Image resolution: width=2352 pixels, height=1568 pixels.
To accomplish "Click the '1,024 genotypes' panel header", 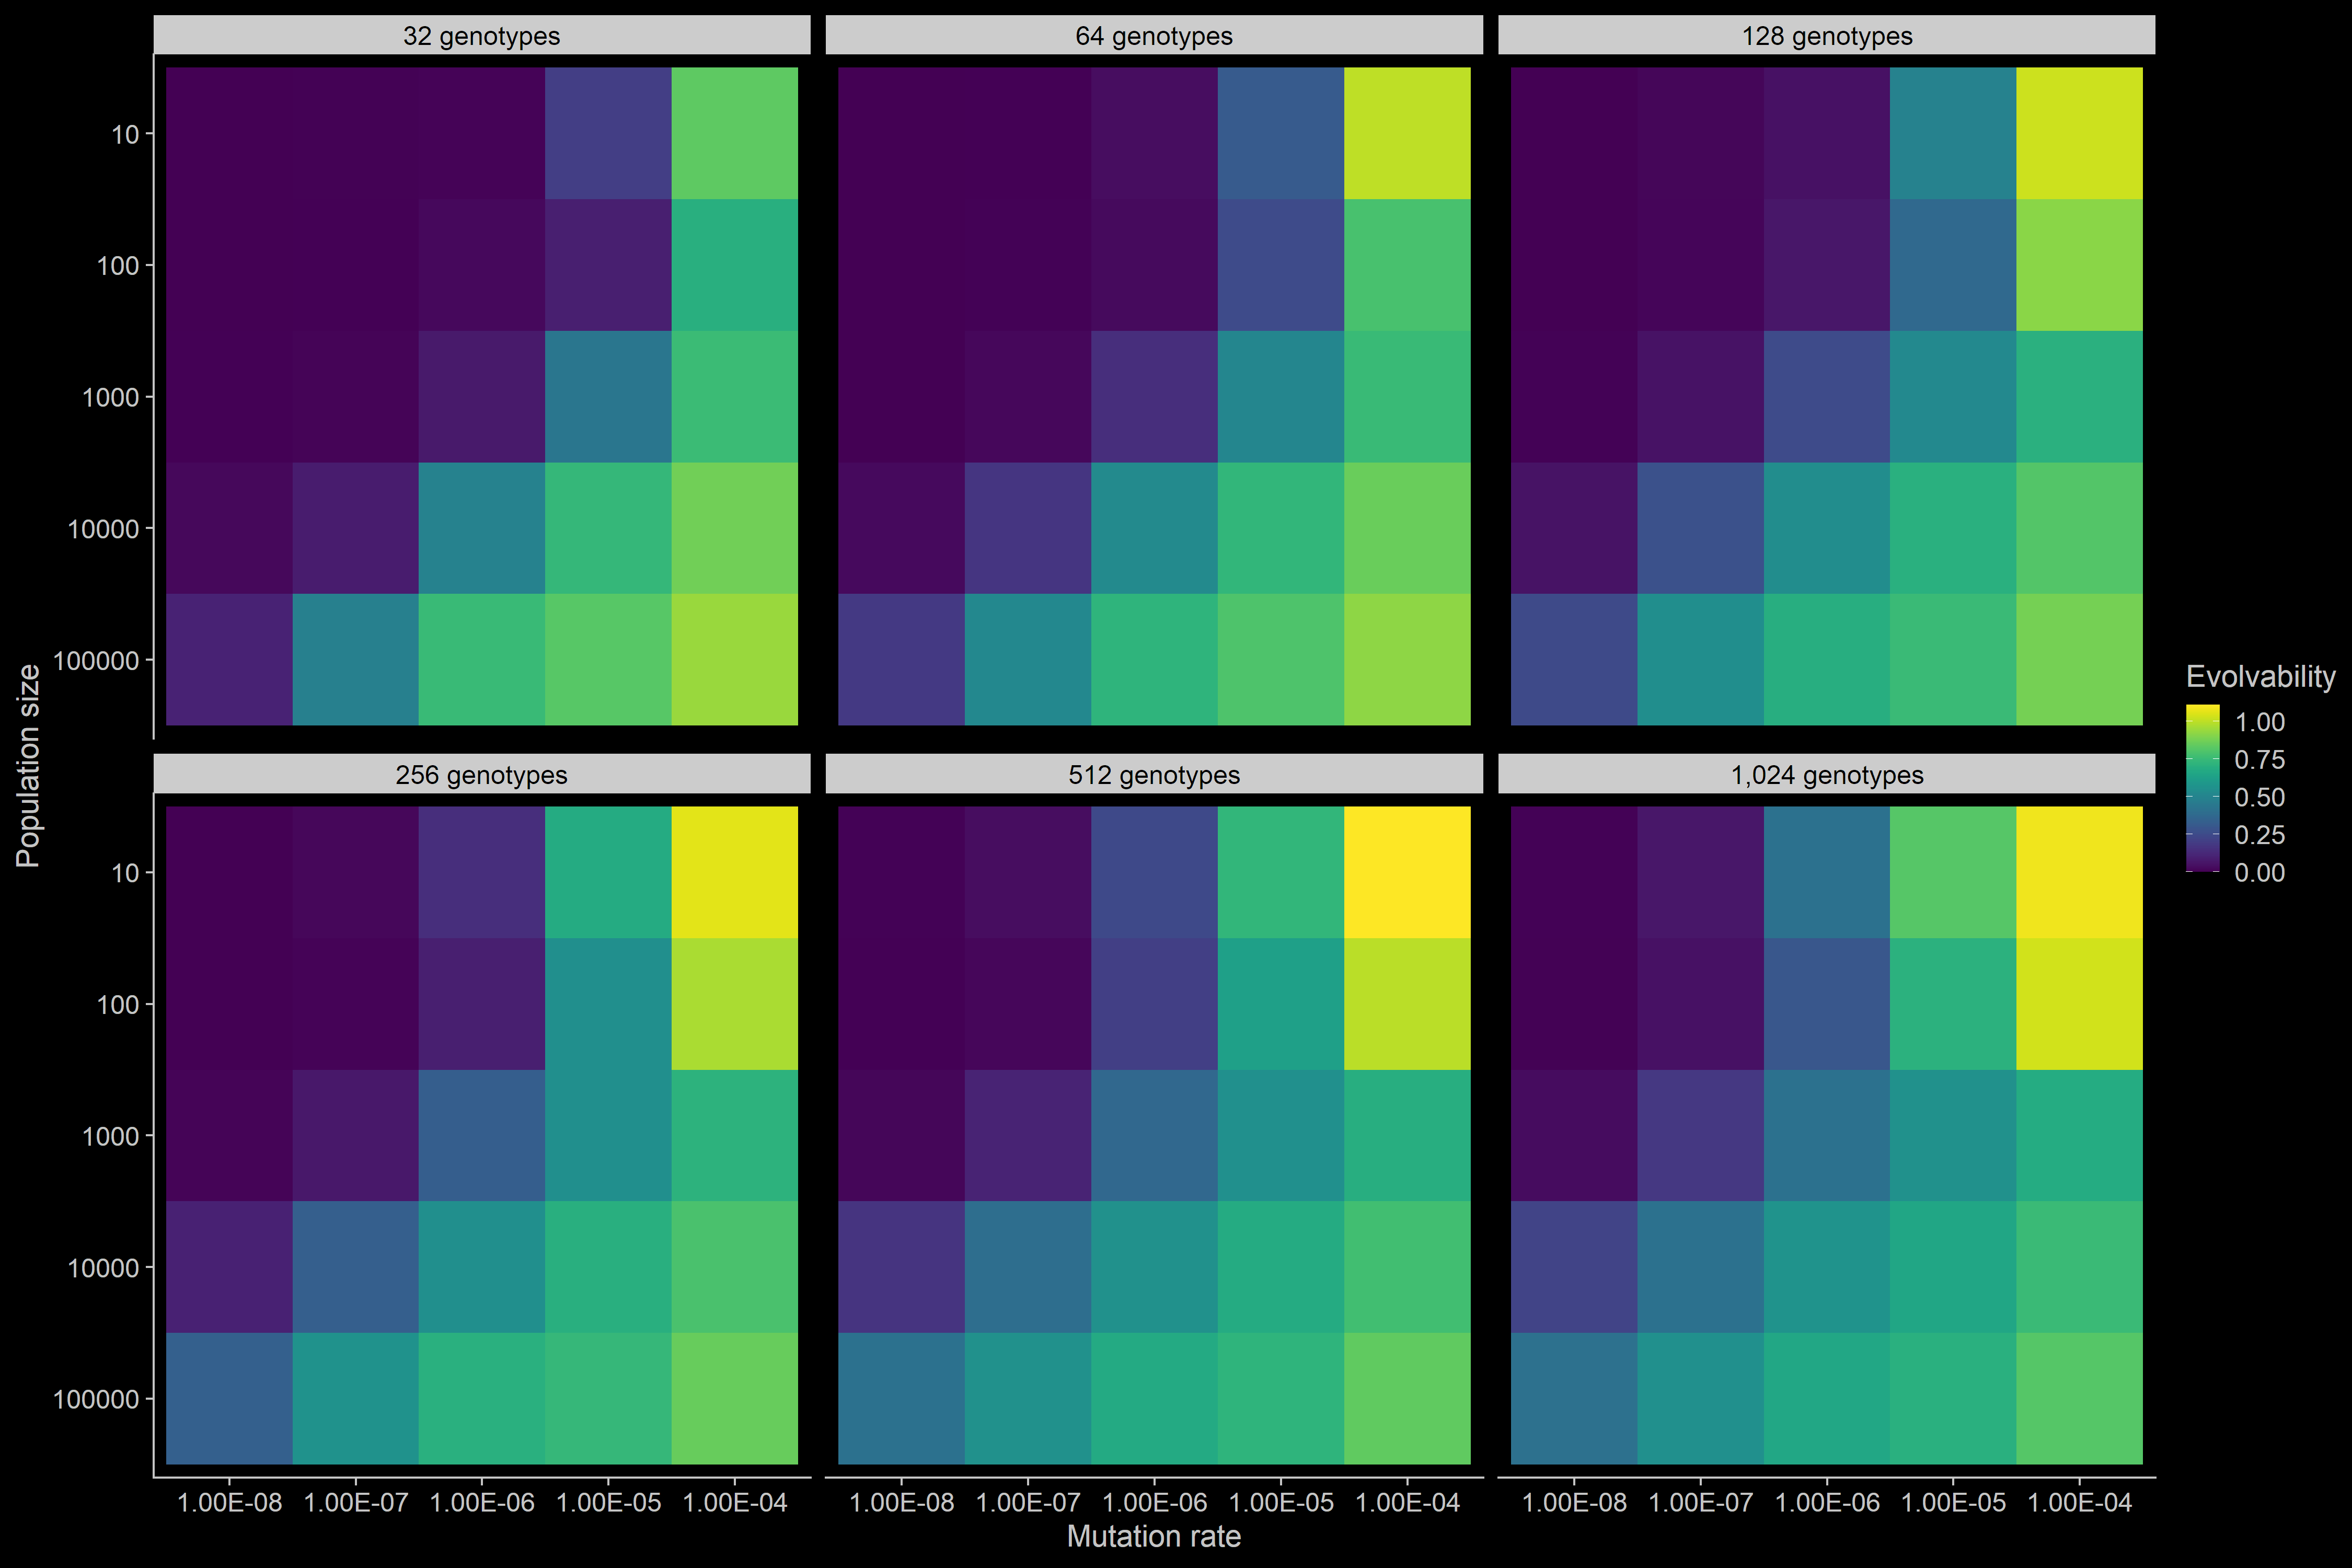I will click(1826, 774).
